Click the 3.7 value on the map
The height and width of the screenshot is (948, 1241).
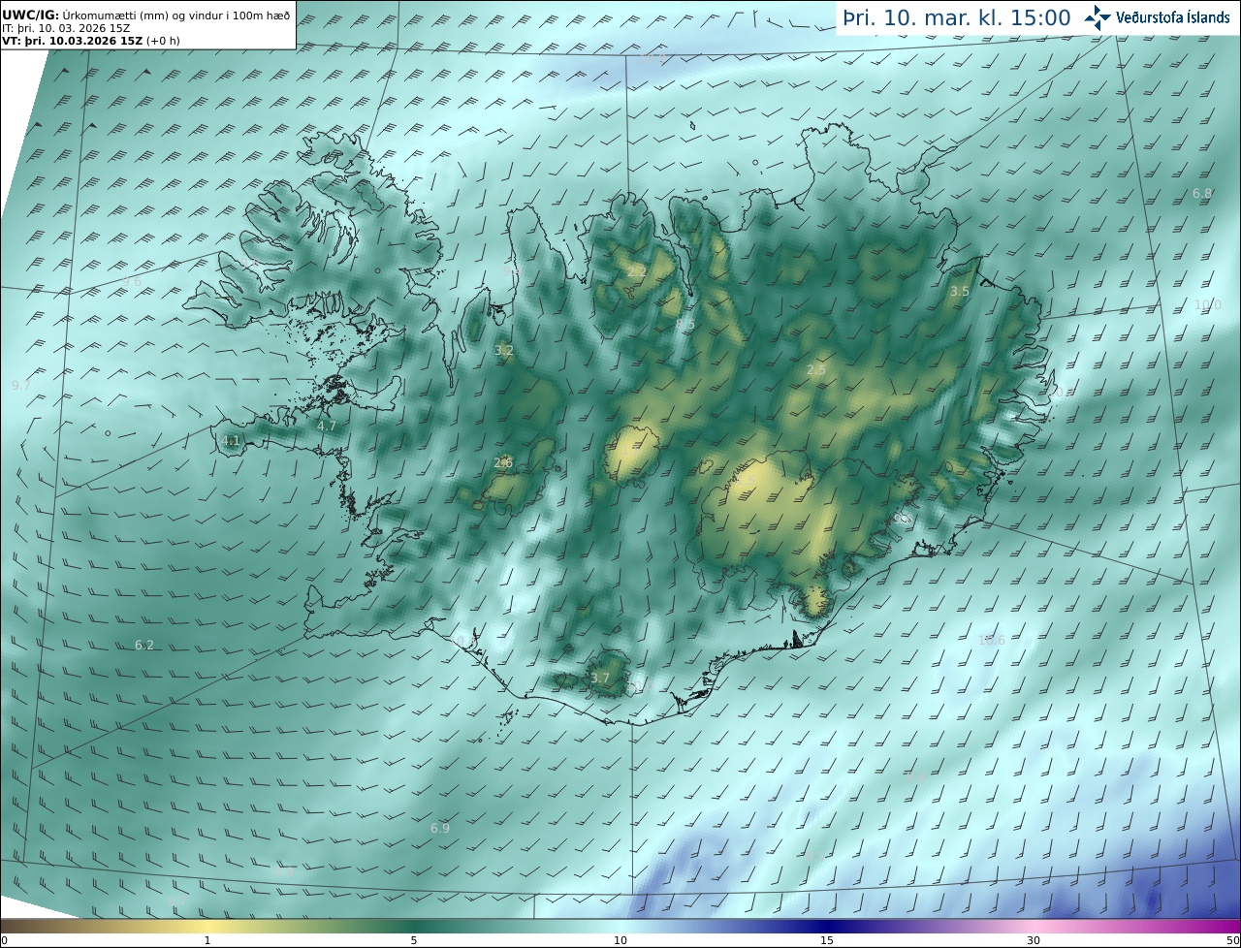(600, 678)
